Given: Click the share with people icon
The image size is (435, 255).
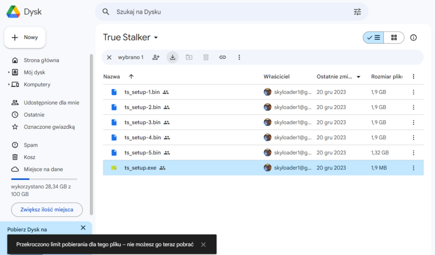Looking at the screenshot, I should pyautogui.click(x=156, y=57).
